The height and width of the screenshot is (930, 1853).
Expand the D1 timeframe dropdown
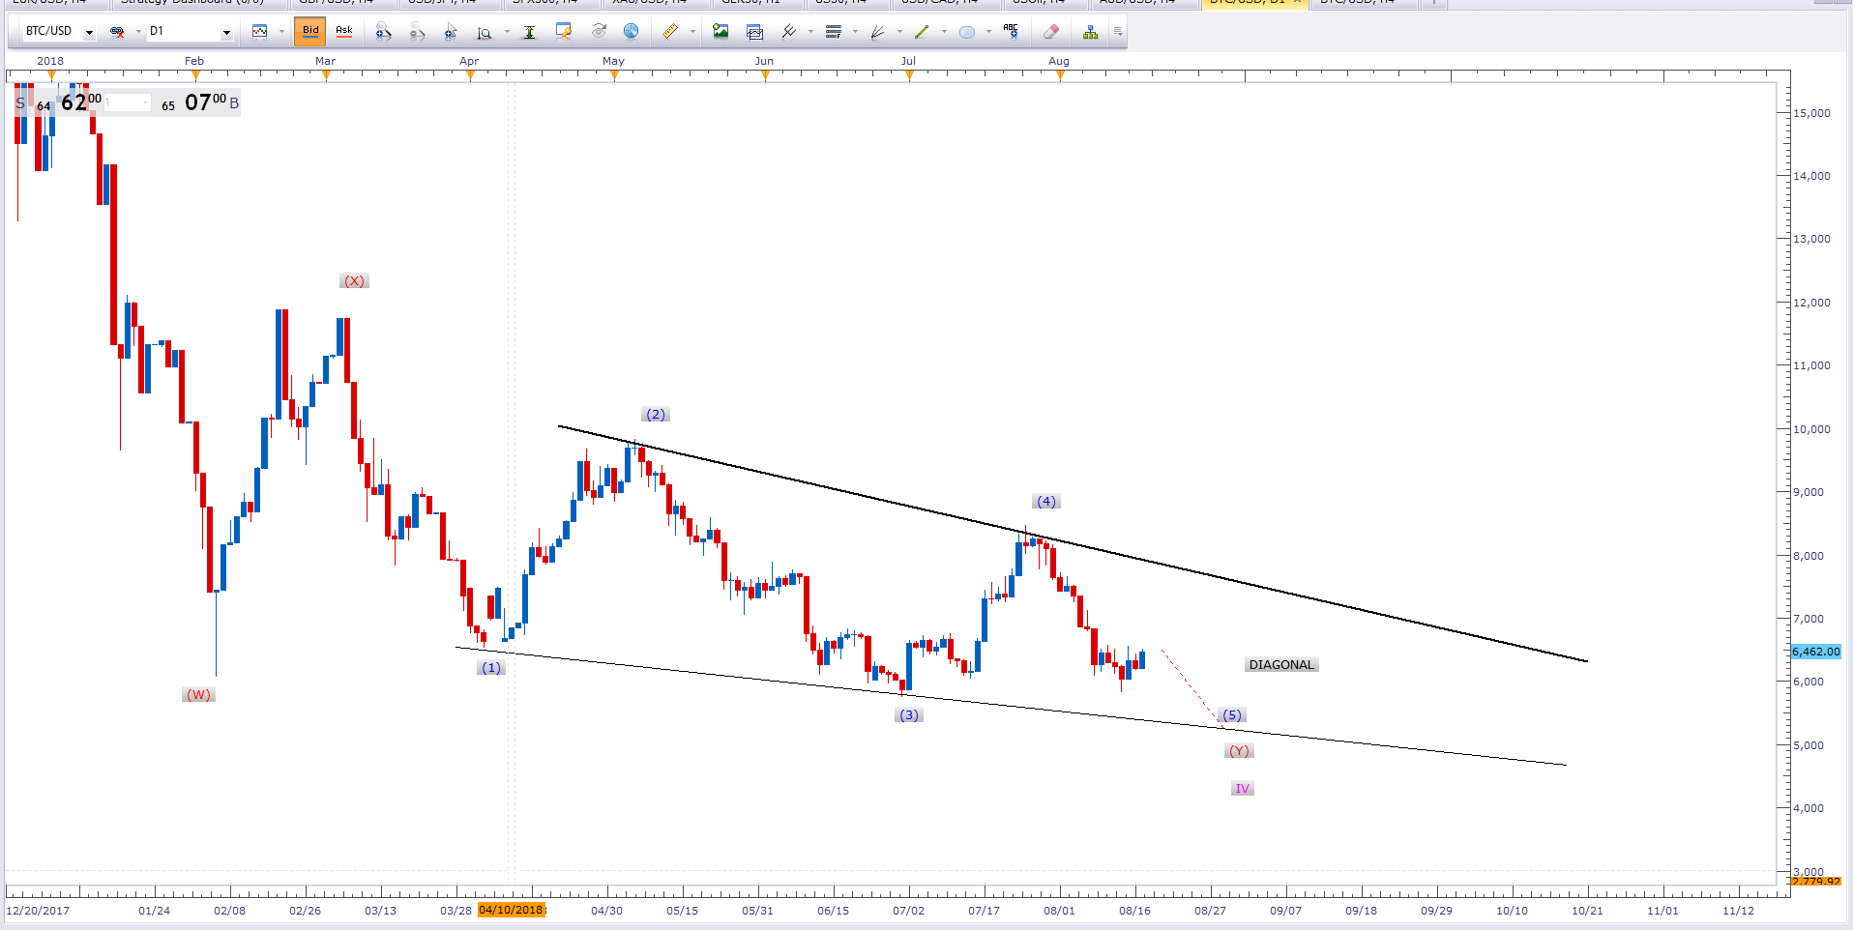(x=226, y=32)
